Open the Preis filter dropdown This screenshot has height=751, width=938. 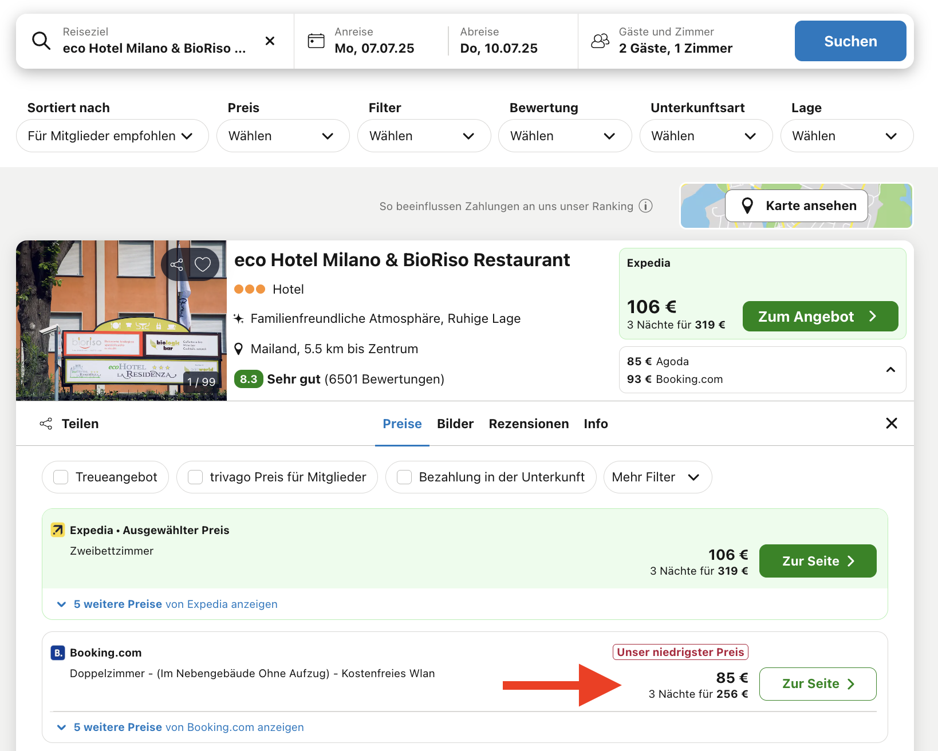[283, 136]
